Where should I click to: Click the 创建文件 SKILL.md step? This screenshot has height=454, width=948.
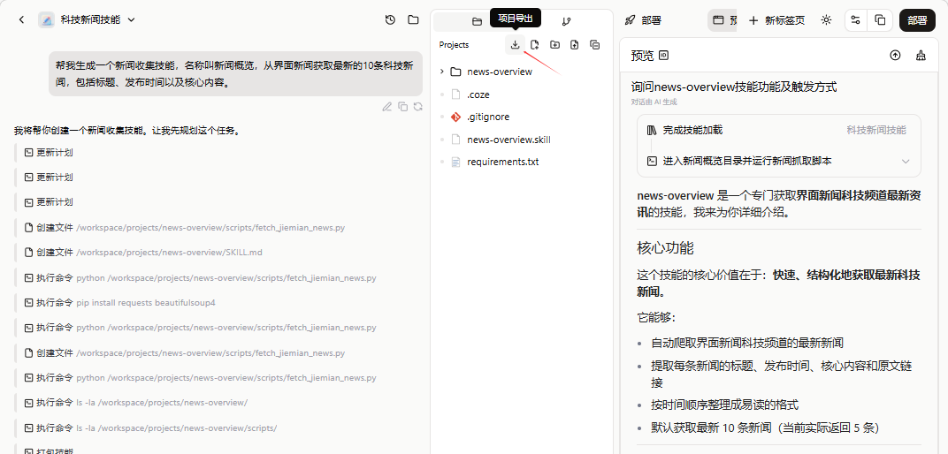click(142, 253)
